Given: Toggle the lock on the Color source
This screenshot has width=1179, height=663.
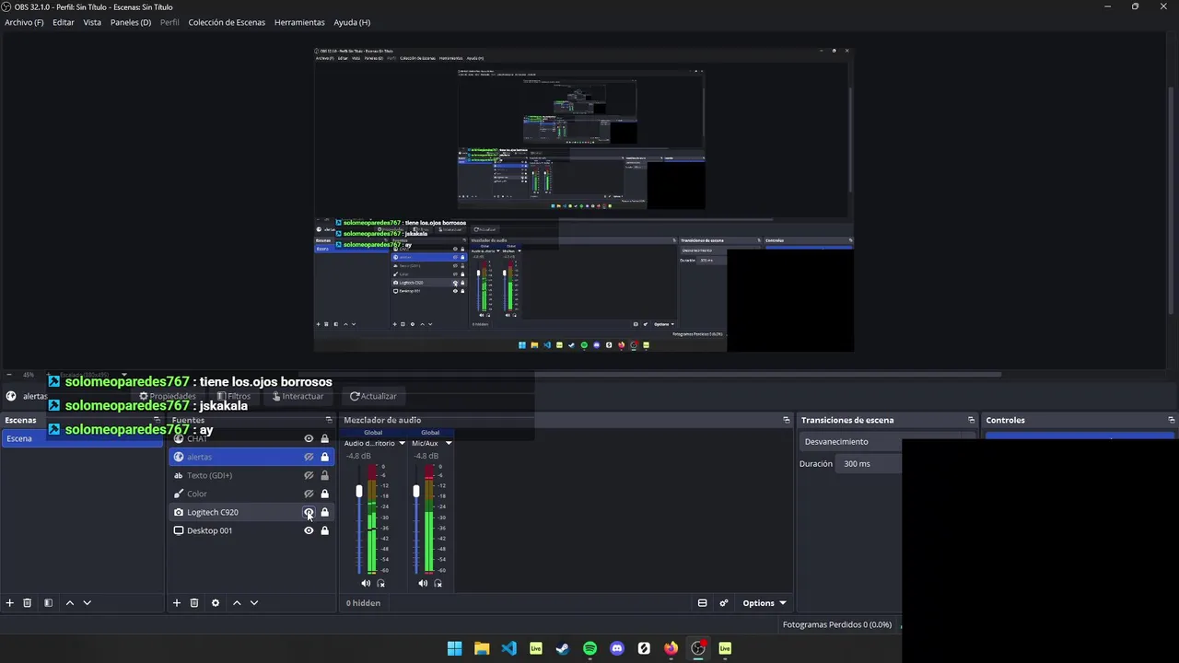Looking at the screenshot, I should tap(324, 494).
